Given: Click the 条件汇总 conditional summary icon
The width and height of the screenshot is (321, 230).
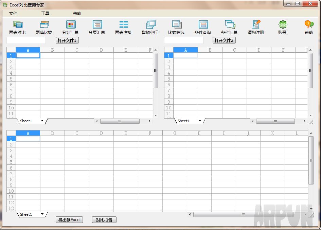Looking at the screenshot, I should coord(229,27).
